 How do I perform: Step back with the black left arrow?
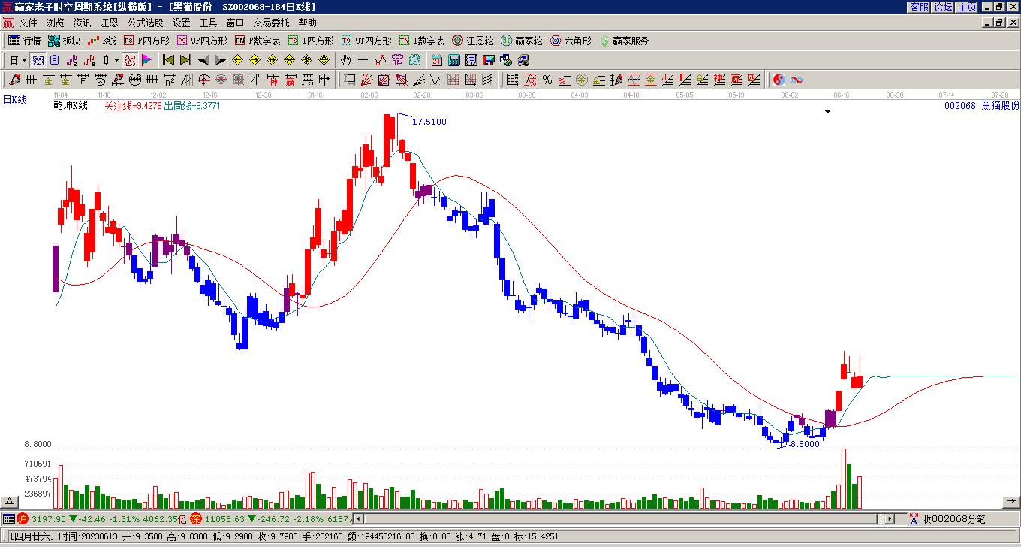point(203,60)
